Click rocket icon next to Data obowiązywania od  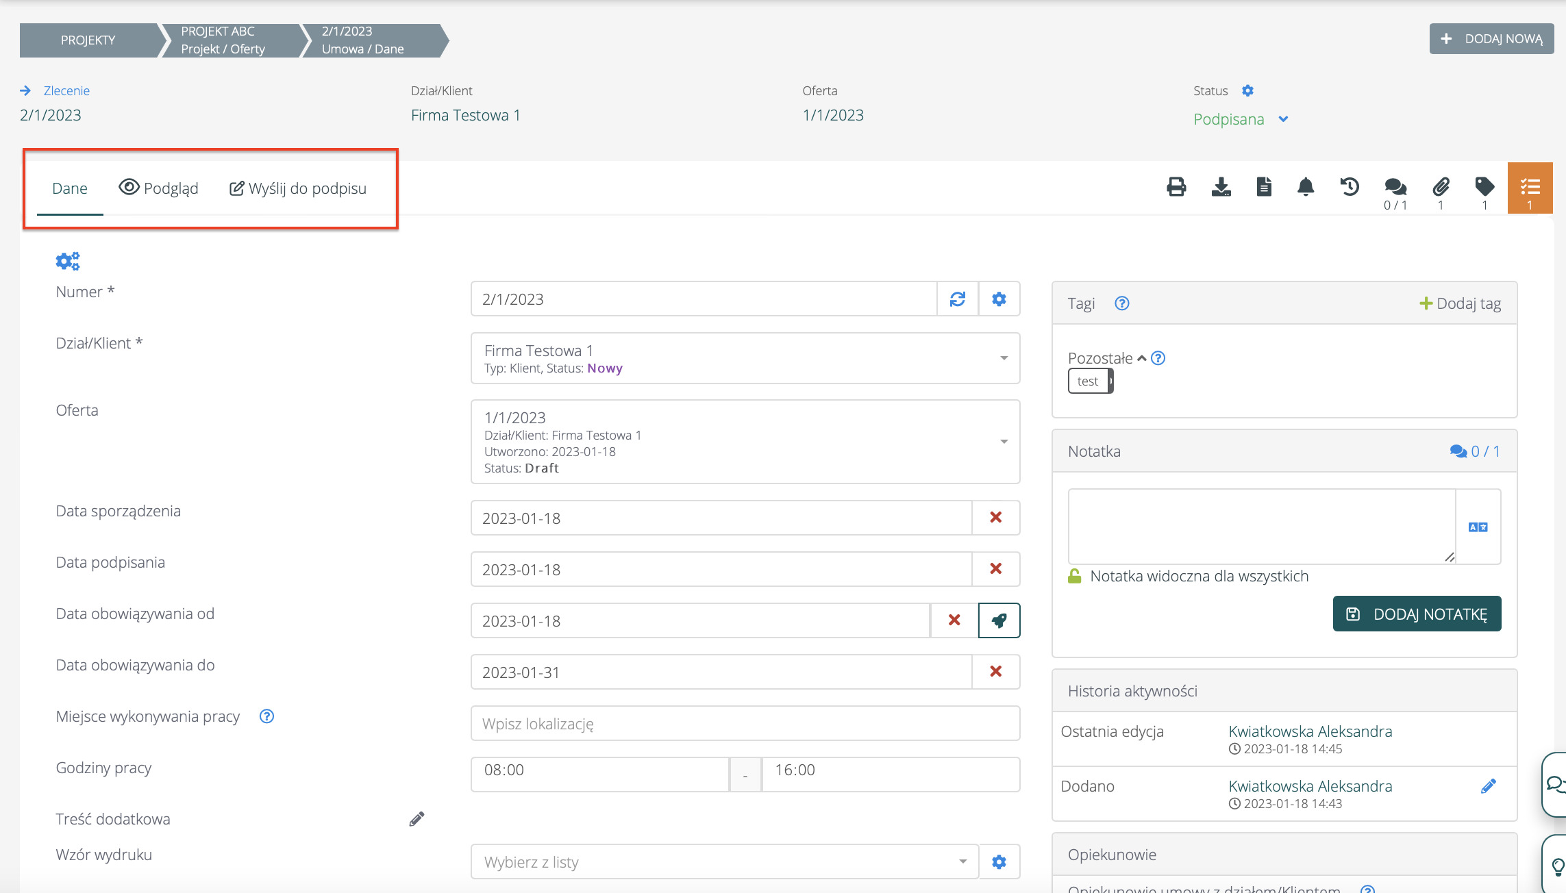(999, 620)
